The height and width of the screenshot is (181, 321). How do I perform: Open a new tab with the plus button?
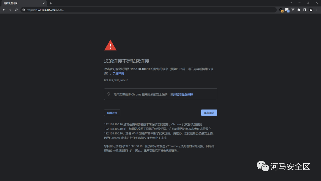click(51, 3)
